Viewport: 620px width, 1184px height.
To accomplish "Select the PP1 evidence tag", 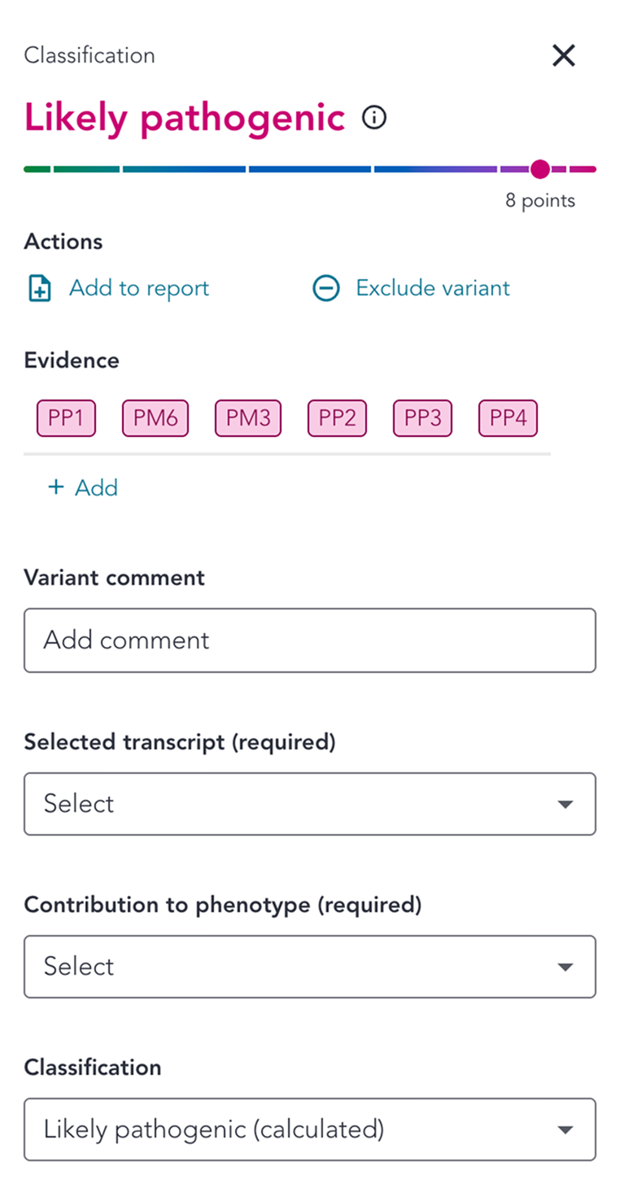I will click(66, 418).
